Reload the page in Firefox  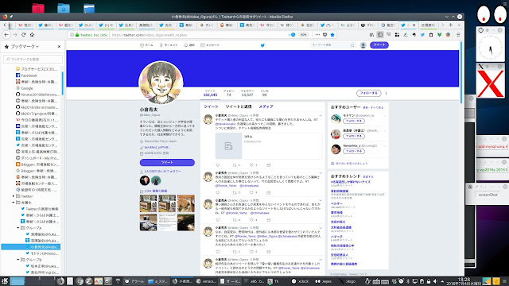tap(23, 34)
